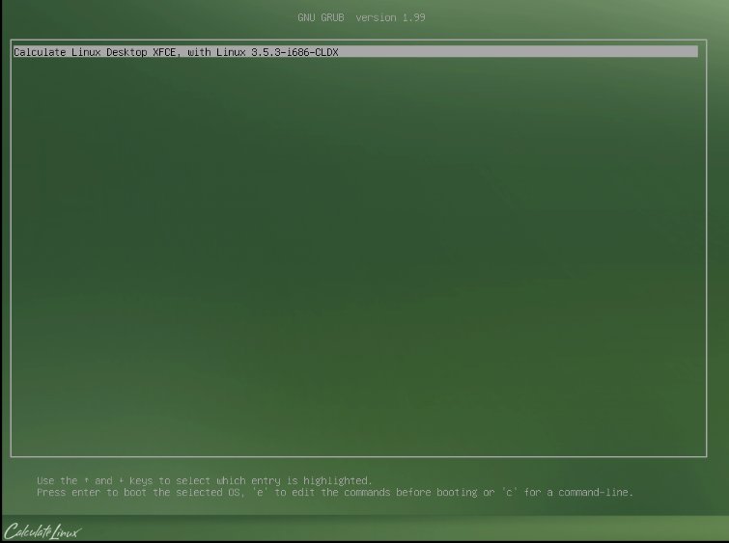Click 'before booting' in the help text

tap(436, 493)
